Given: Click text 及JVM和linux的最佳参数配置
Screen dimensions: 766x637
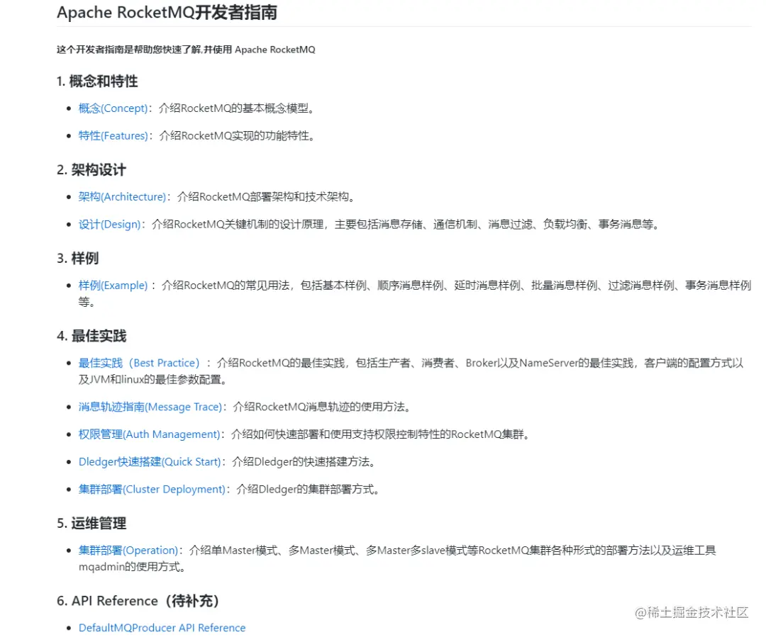Looking at the screenshot, I should click(x=153, y=380).
